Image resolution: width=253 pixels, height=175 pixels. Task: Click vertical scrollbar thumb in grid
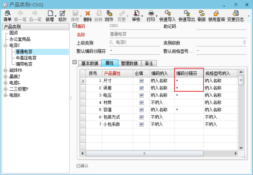241,80
